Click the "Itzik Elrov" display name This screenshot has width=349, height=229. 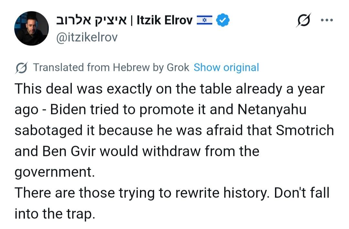click(x=165, y=21)
